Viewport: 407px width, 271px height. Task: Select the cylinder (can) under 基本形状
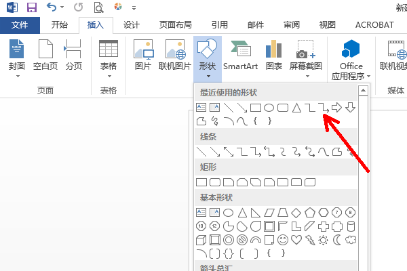pos(351,226)
